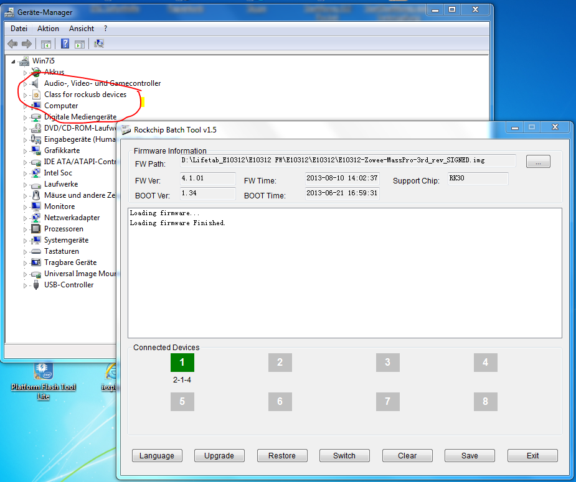Click the scan for hardware changes icon
576x482 pixels.
pos(99,44)
